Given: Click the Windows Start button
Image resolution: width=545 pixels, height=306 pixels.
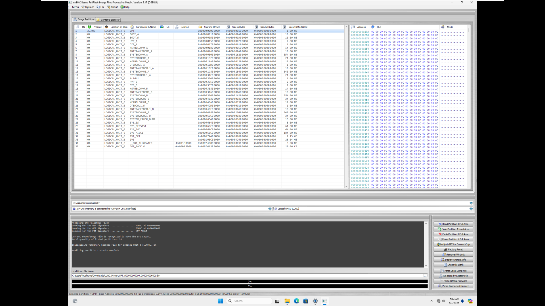Looking at the screenshot, I should [x=221, y=301].
